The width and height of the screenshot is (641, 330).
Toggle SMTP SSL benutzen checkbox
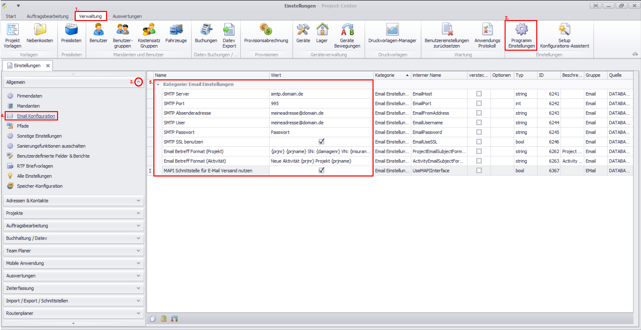[321, 142]
